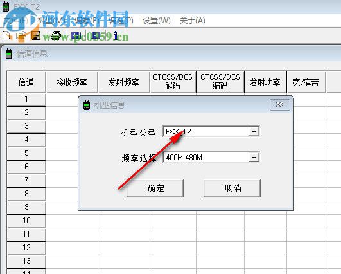Close the 机型信息 dialog
Image resolution: width=341 pixels, height=274 pixels.
(280, 105)
